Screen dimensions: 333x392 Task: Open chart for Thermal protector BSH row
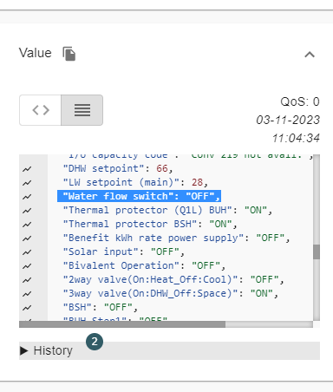click(27, 225)
